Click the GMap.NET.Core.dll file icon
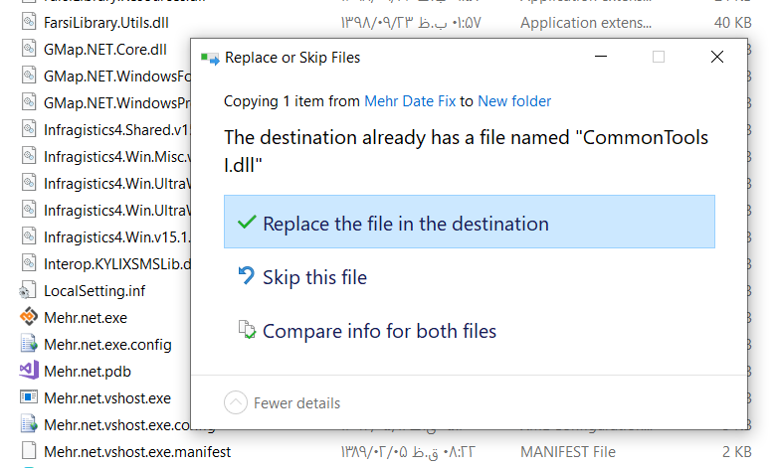Image resolution: width=777 pixels, height=468 pixels. pos(28,49)
